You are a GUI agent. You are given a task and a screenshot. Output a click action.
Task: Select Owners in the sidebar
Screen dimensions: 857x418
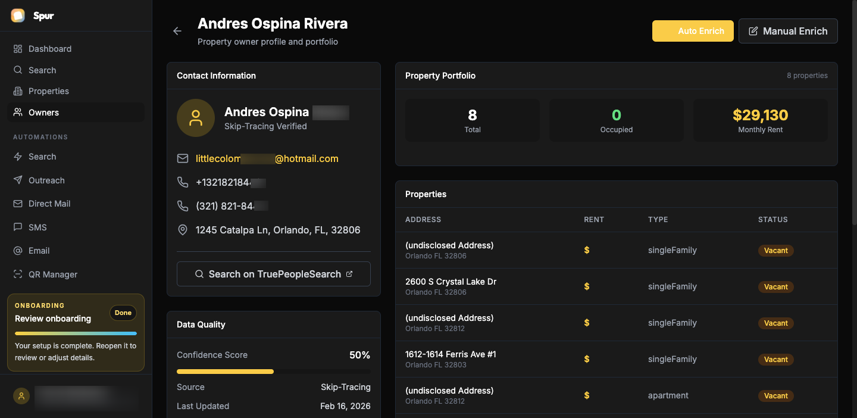[x=76, y=113]
